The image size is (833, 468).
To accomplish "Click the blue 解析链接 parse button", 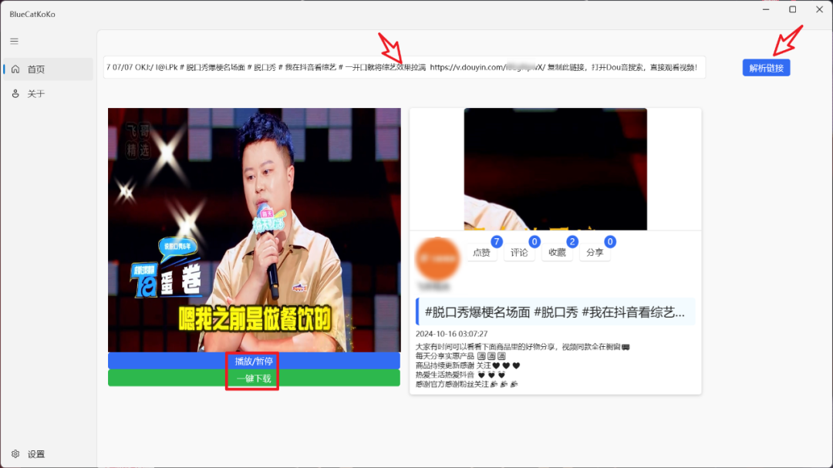I will 766,68.
